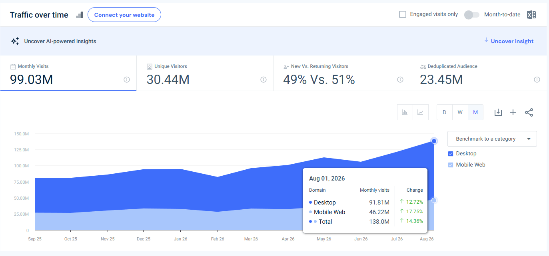Click the Unique Visitors person icon

coord(150,66)
